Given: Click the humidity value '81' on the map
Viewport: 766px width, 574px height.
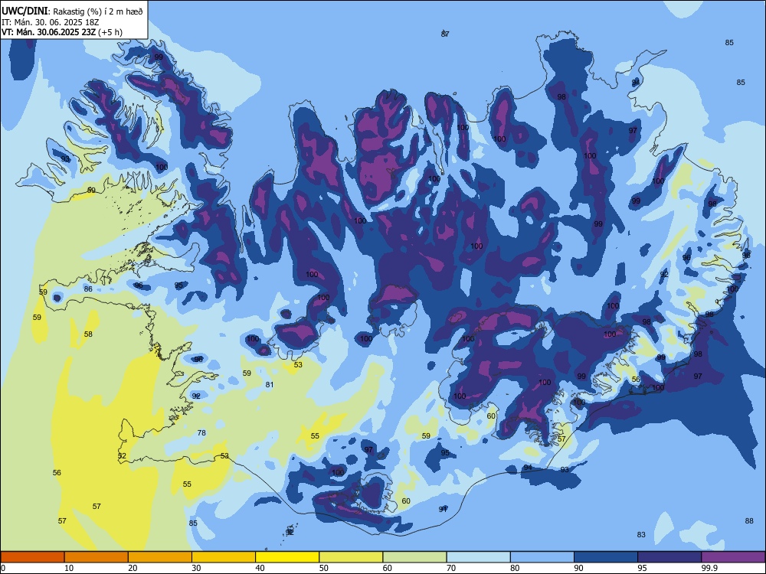Looking at the screenshot, I should click(x=270, y=385).
